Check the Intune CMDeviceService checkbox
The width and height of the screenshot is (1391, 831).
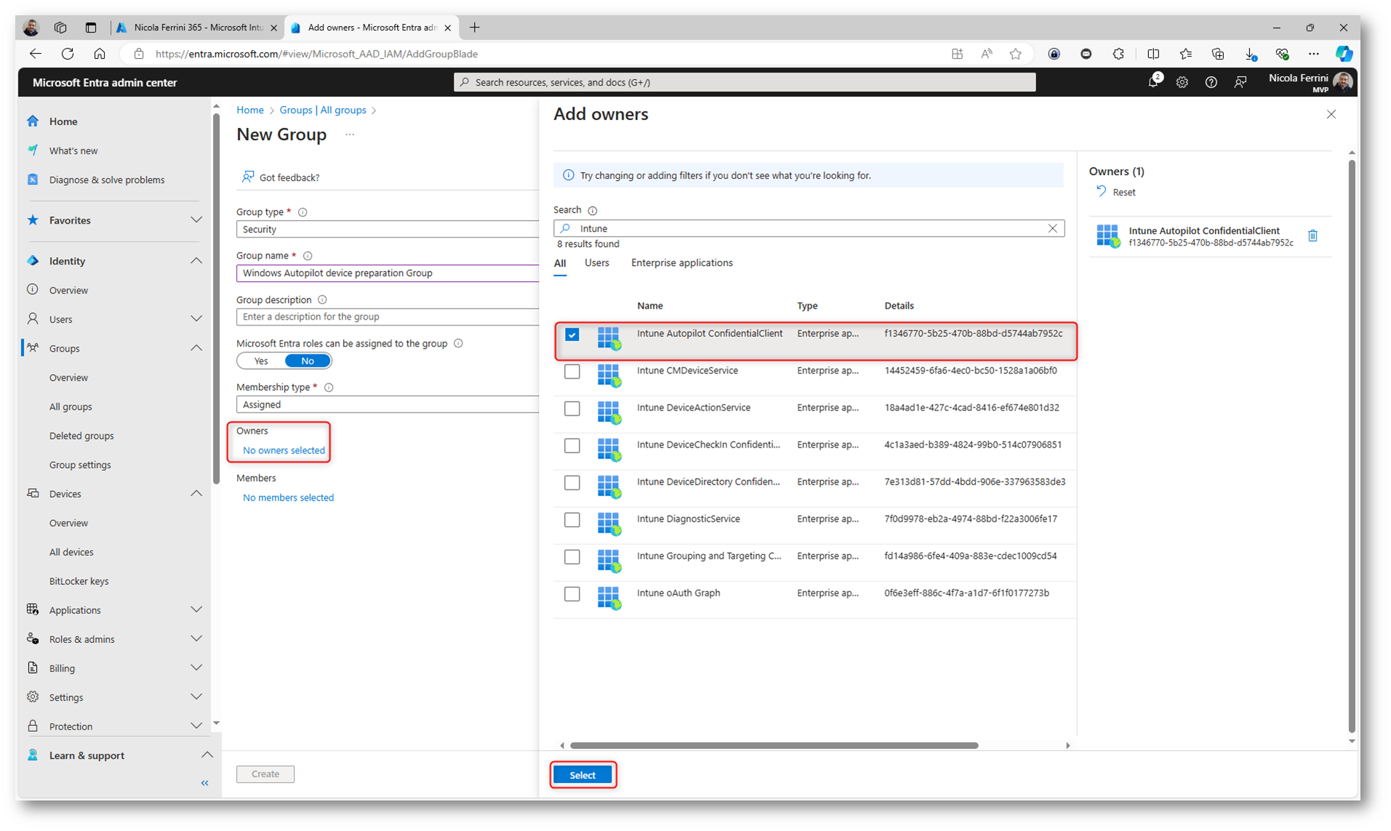coord(572,372)
